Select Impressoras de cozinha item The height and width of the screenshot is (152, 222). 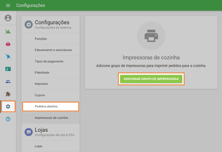click(x=51, y=118)
